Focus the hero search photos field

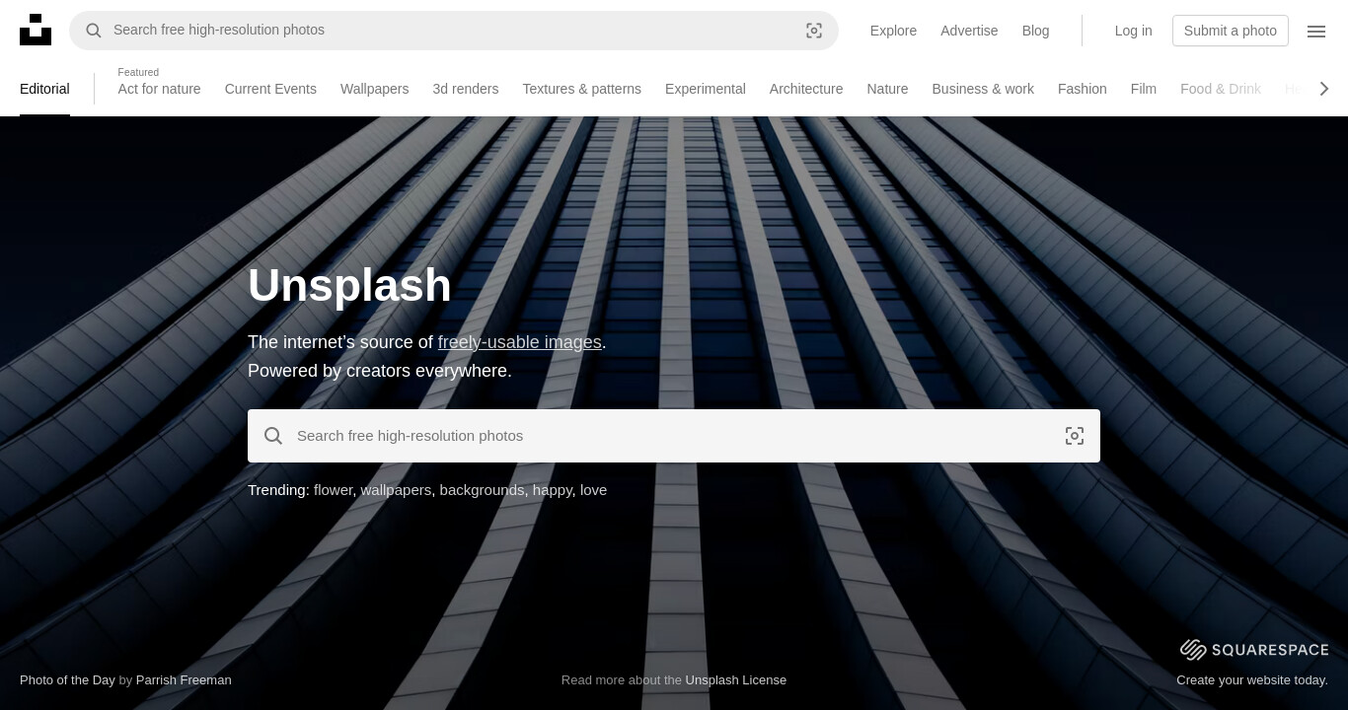click(x=674, y=436)
